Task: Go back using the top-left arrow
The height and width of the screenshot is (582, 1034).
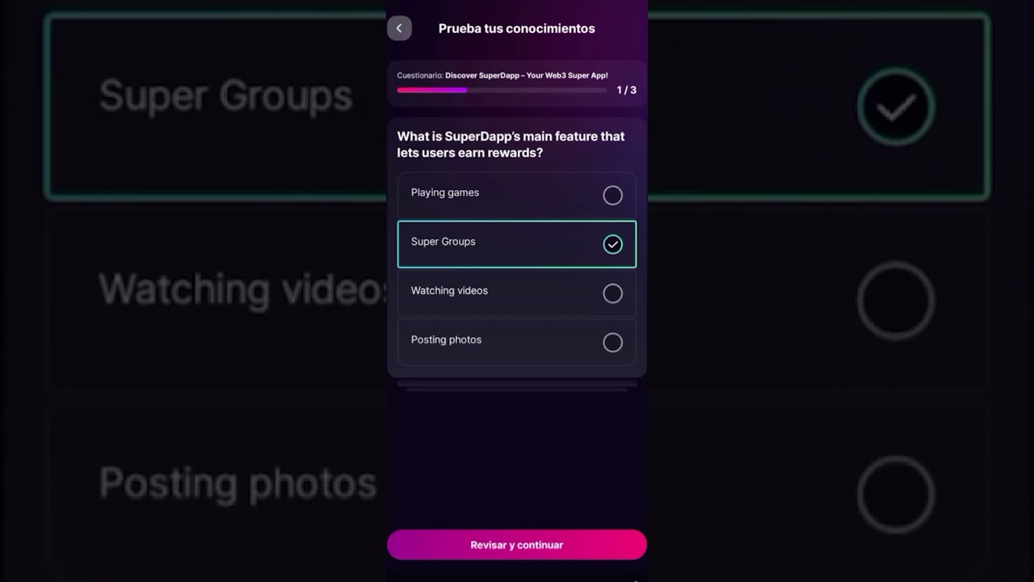Action: pos(399,28)
